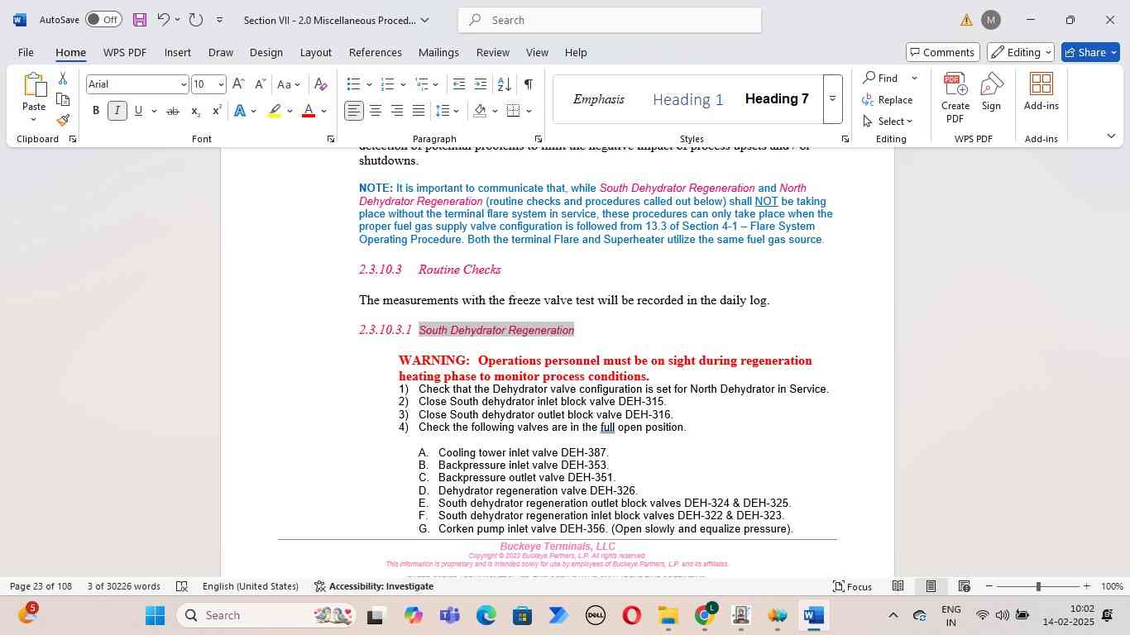The height and width of the screenshot is (635, 1130).
Task: Open Editing mode dropdown
Action: pos(1021,52)
